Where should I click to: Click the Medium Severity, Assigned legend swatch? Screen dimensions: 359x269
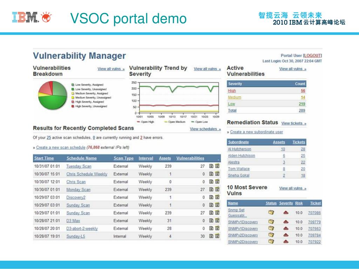(x=73, y=93)
